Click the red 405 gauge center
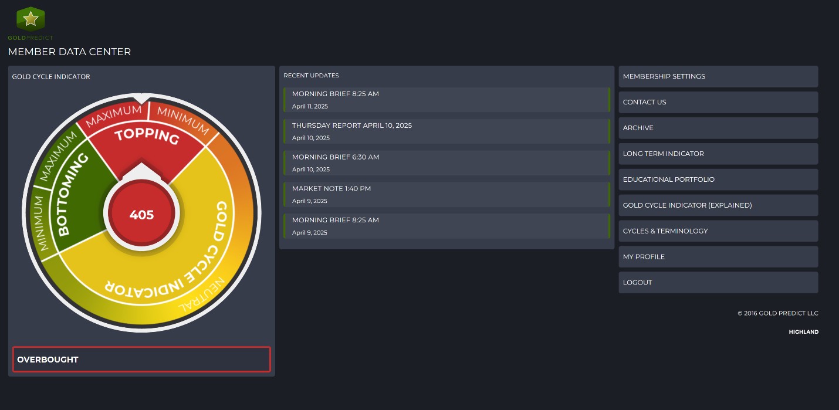The width and height of the screenshot is (839, 410). pos(141,215)
